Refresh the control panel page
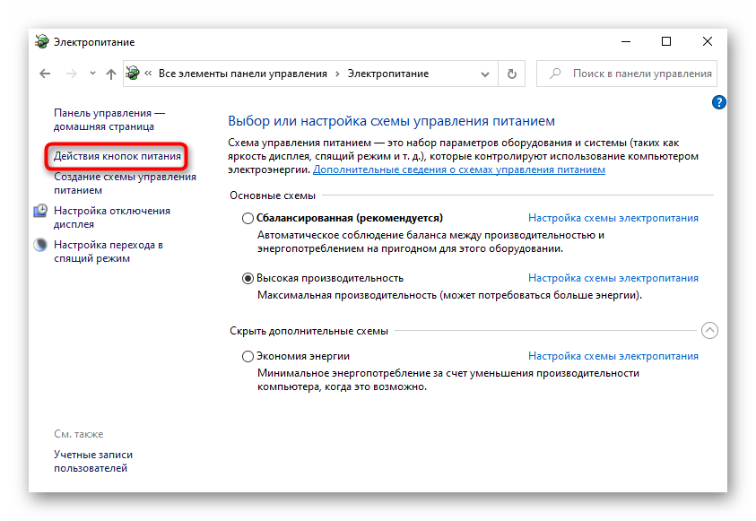 click(511, 74)
